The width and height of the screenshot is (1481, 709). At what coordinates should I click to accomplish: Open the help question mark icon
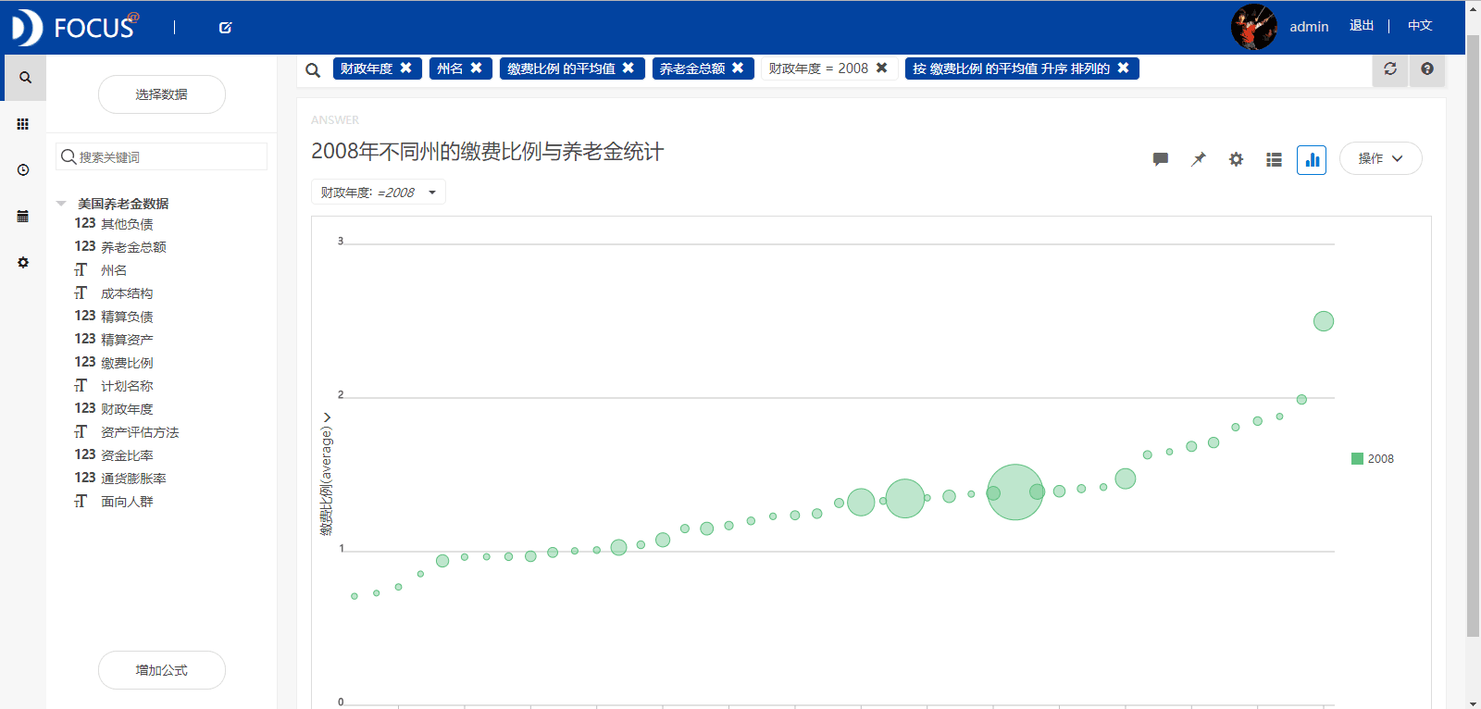point(1427,68)
